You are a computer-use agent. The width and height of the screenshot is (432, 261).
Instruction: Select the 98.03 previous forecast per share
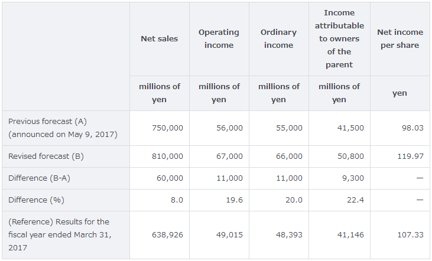[412, 128]
